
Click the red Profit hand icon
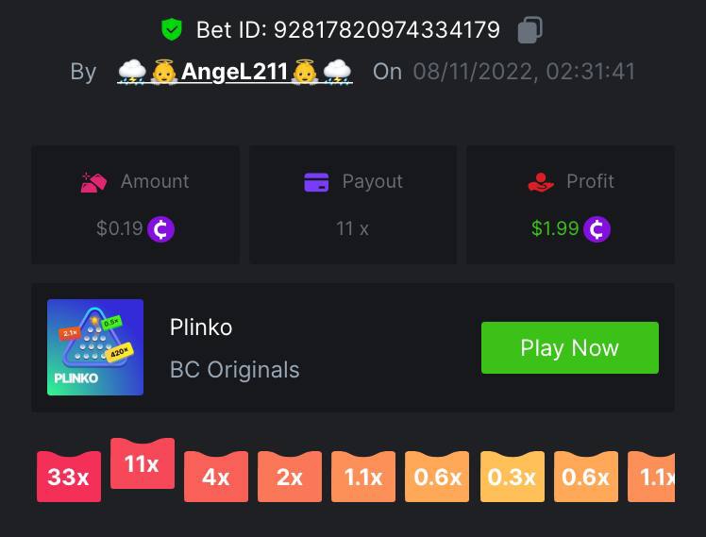540,182
